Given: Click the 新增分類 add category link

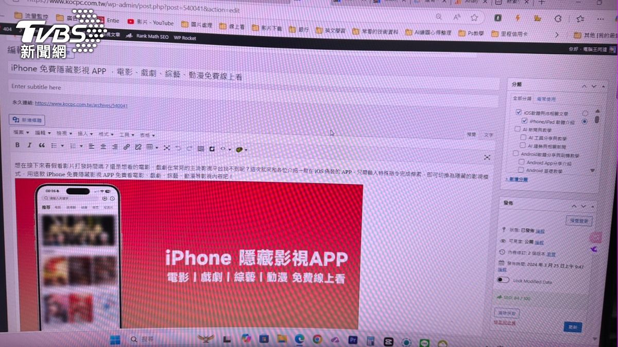Looking at the screenshot, I should 516,179.
